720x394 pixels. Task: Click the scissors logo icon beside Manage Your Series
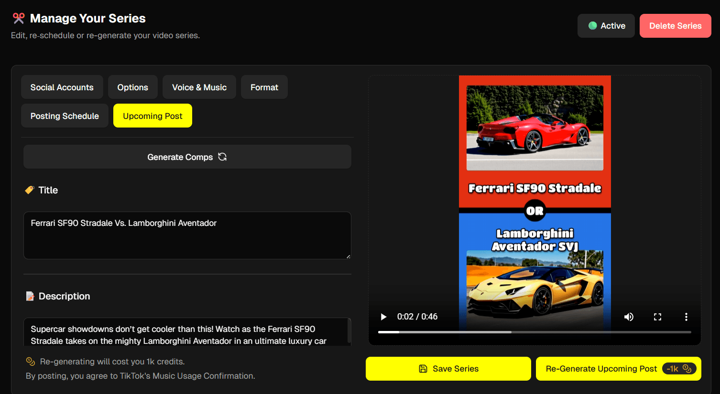click(19, 18)
